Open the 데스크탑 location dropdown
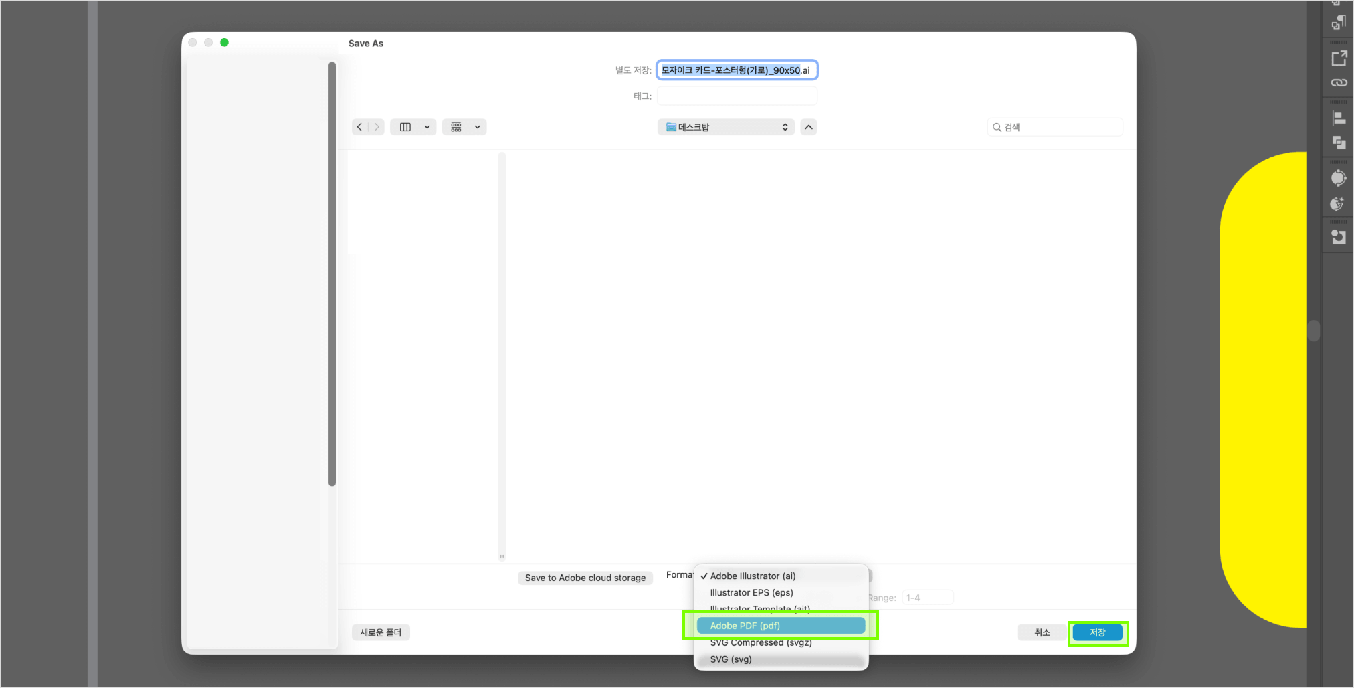1354x688 pixels. click(726, 127)
